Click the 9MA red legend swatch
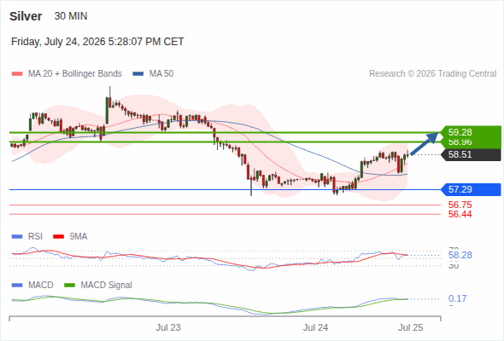504x341 pixels. point(58,237)
